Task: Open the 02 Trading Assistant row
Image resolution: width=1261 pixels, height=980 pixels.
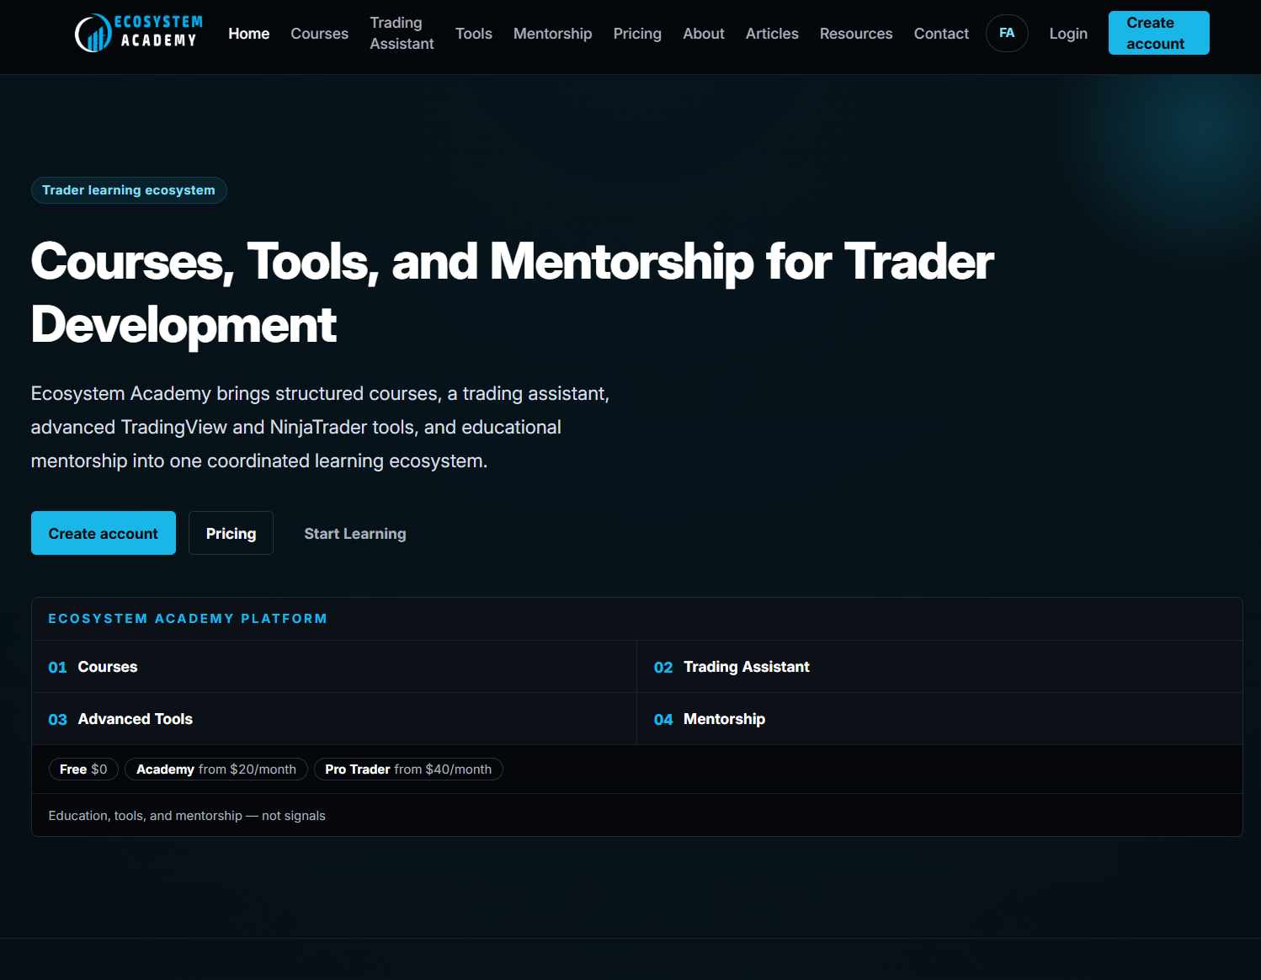Action: 939,667
